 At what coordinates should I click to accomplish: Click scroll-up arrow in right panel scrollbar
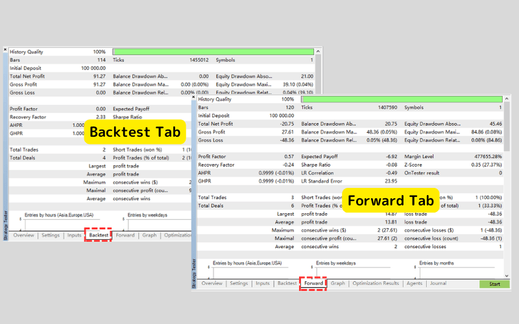click(507, 99)
